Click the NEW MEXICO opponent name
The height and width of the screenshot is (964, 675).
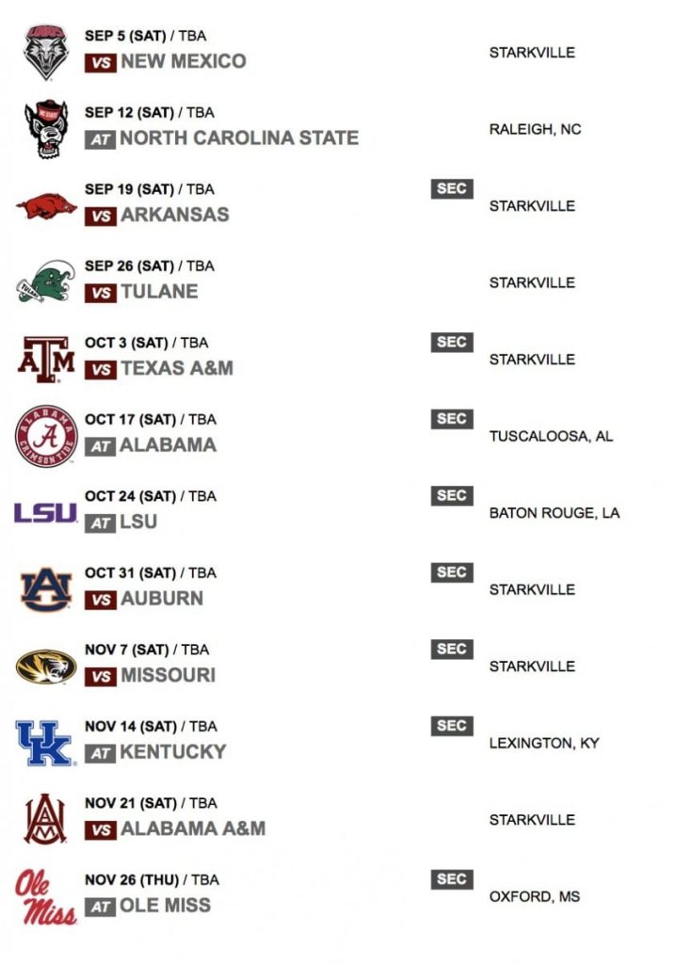click(184, 61)
